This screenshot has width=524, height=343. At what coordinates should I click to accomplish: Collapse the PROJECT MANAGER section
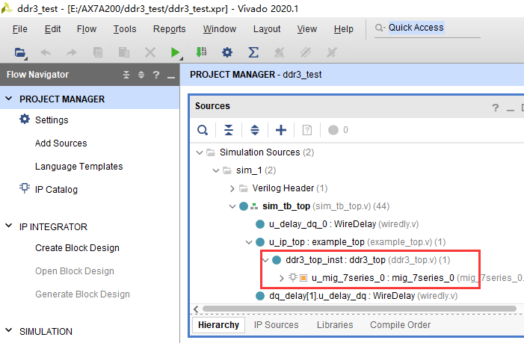[9, 99]
